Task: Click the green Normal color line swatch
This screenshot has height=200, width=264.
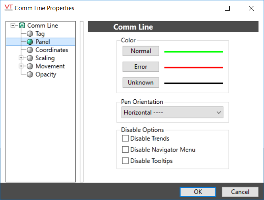Action: click(193, 52)
